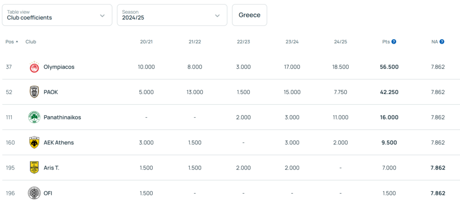Open the Olympiacos club name link
The height and width of the screenshot is (205, 460).
tap(59, 67)
